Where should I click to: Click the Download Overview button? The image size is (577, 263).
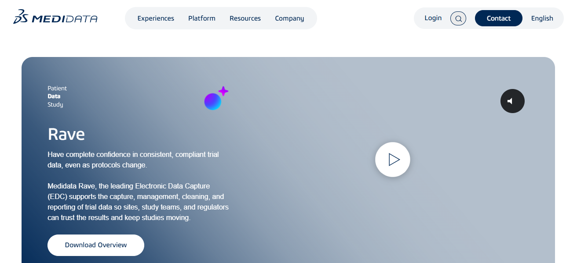click(96, 245)
